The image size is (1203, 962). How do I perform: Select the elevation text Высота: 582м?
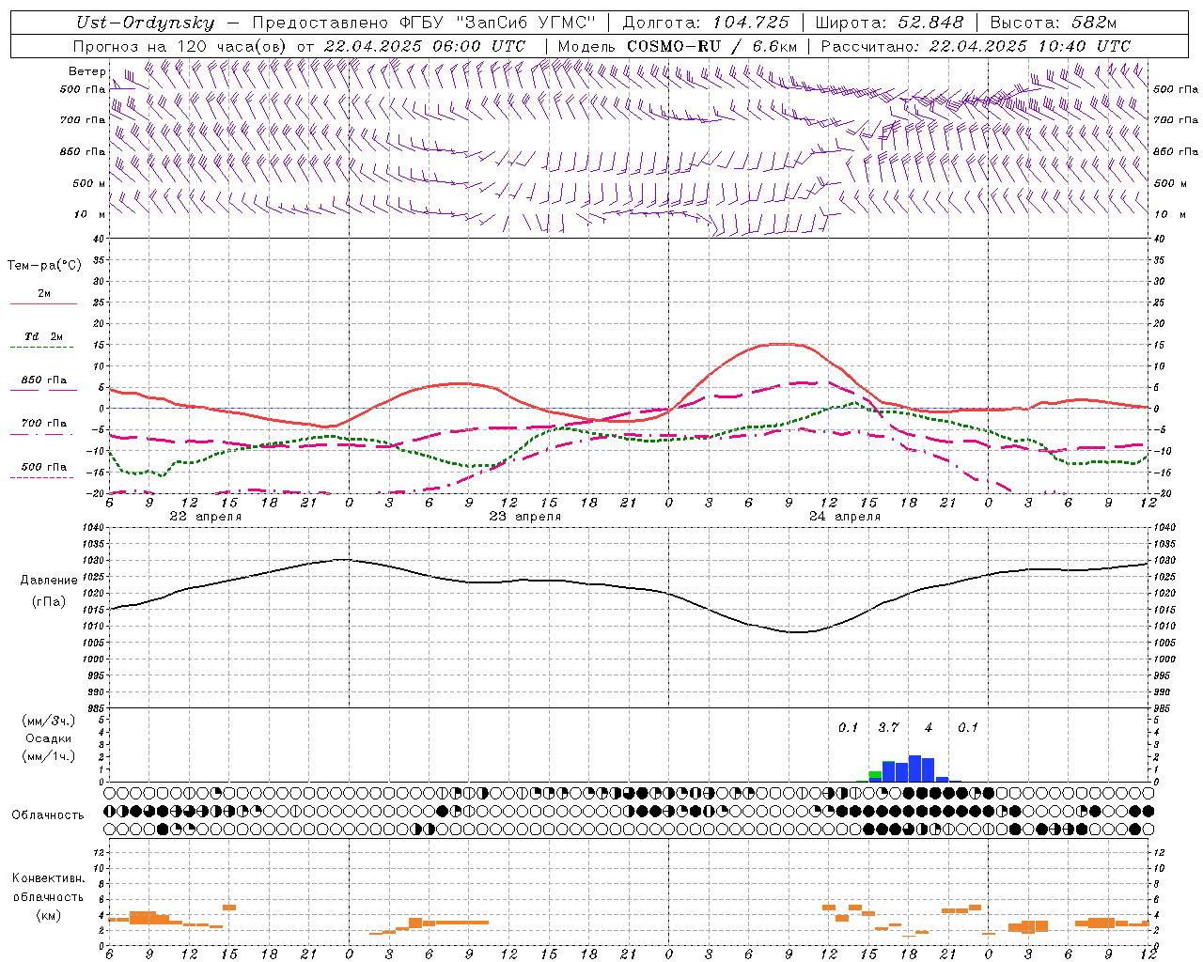pos(1054,23)
